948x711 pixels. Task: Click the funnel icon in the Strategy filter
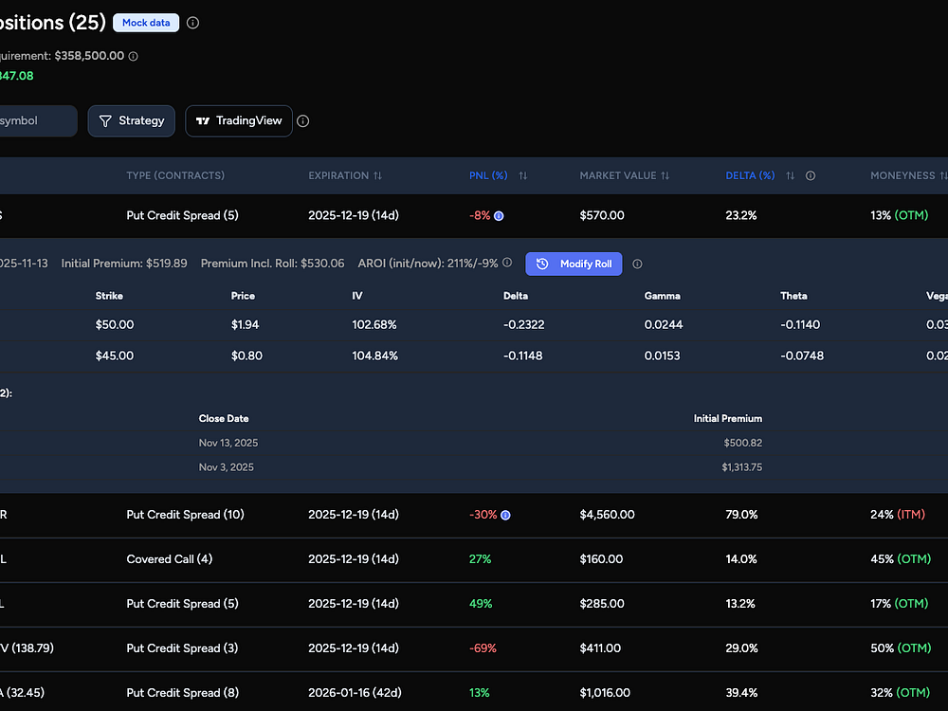pyautogui.click(x=105, y=121)
